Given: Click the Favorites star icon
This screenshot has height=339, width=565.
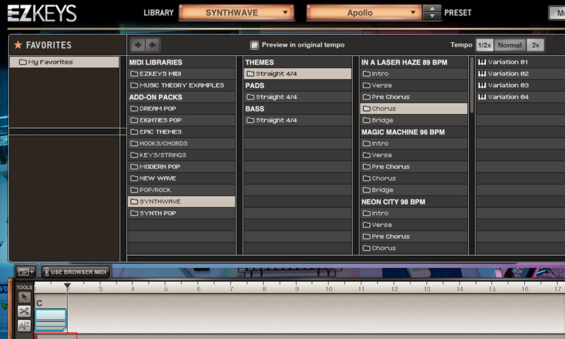Looking at the screenshot, I should pos(18,45).
